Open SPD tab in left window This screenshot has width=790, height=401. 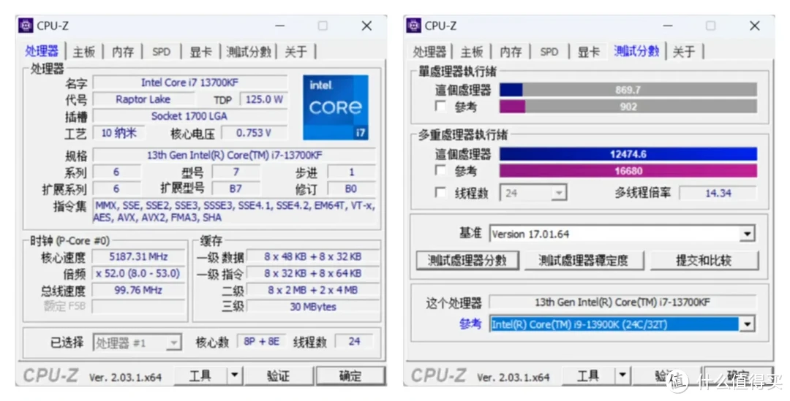click(x=161, y=51)
